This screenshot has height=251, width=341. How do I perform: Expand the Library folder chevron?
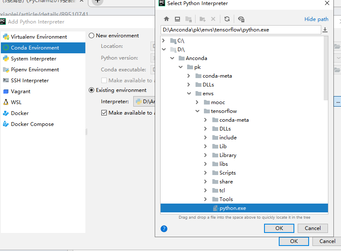click(x=206, y=155)
